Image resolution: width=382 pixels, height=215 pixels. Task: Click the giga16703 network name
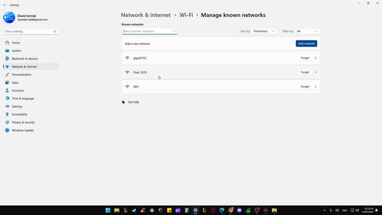(x=140, y=58)
